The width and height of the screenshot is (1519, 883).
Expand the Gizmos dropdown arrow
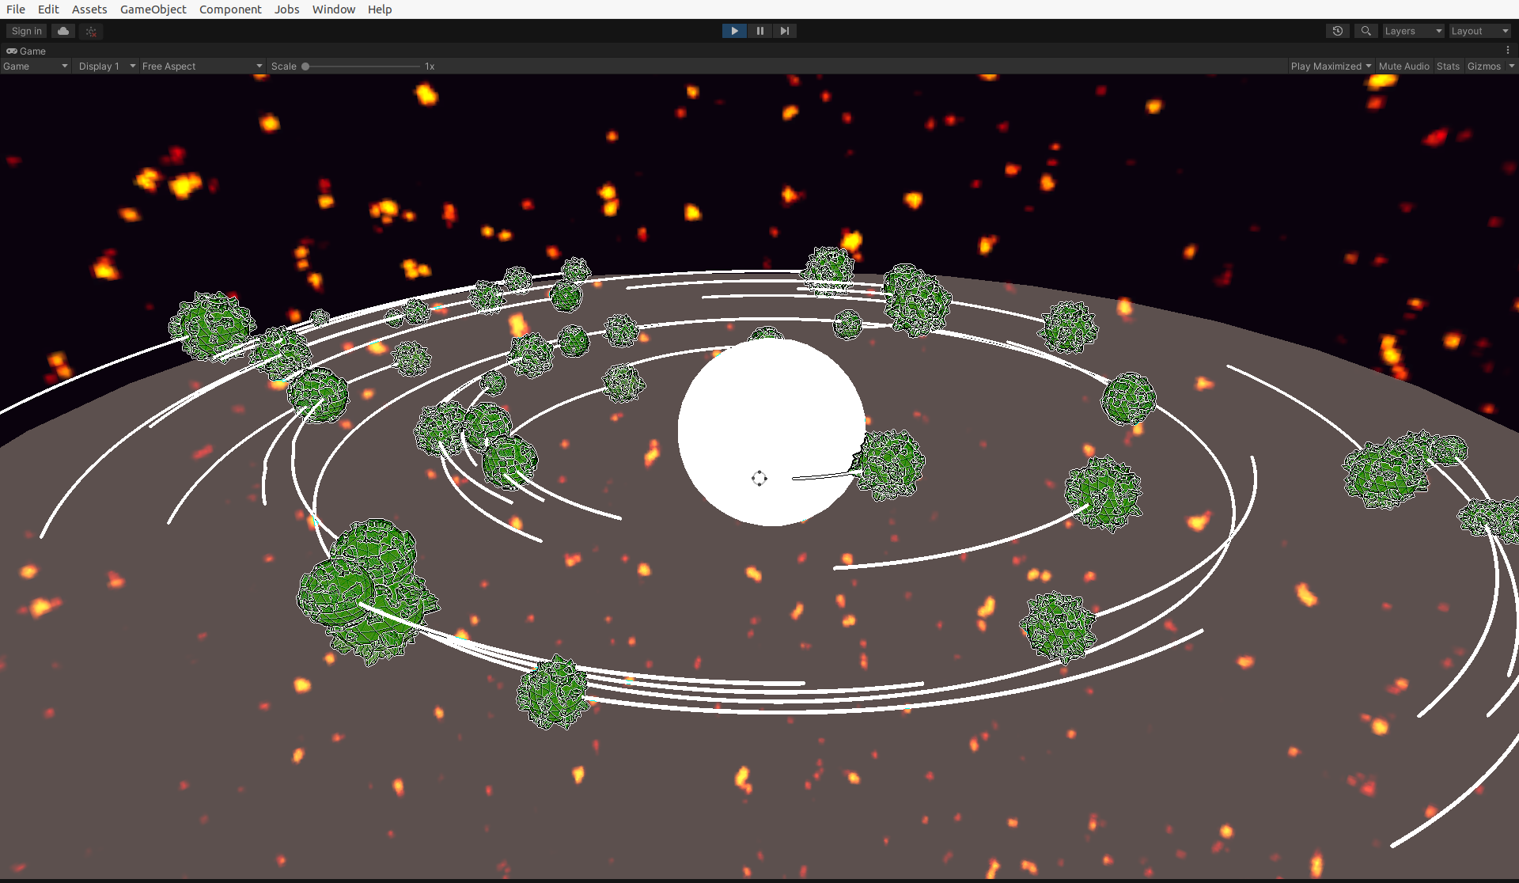1511,66
